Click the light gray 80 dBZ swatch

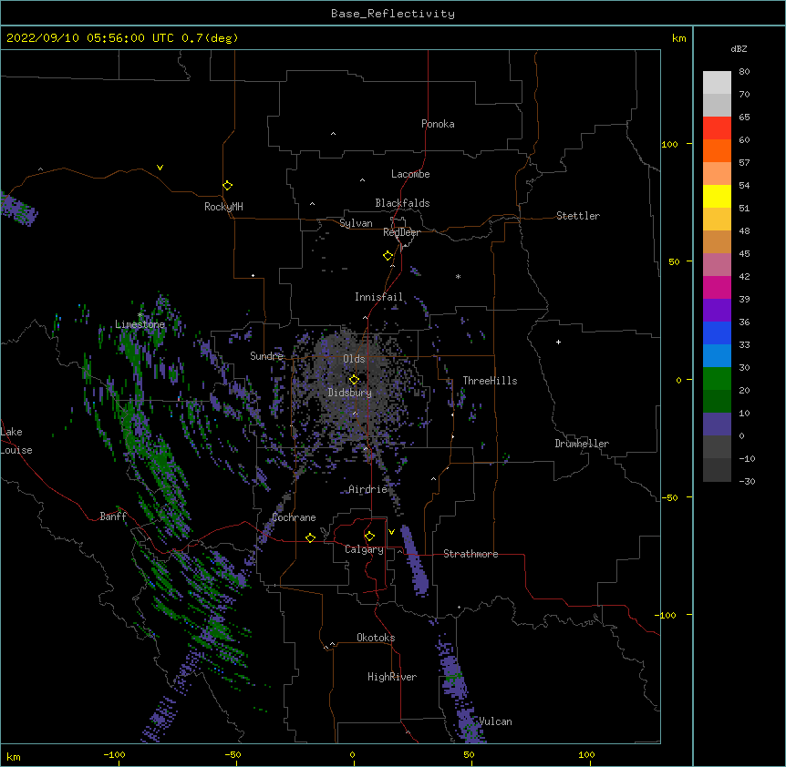[717, 82]
